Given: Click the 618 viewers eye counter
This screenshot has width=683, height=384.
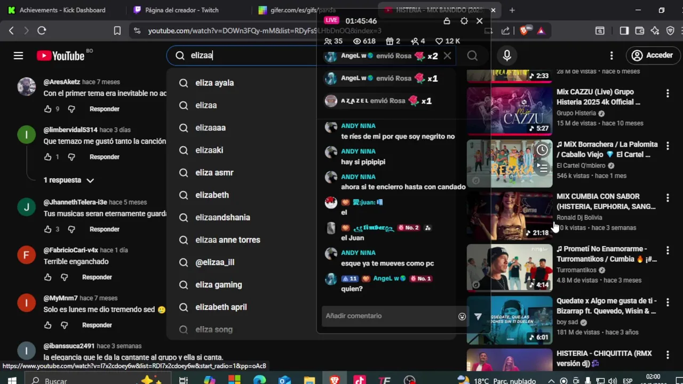Looking at the screenshot, I should point(364,41).
